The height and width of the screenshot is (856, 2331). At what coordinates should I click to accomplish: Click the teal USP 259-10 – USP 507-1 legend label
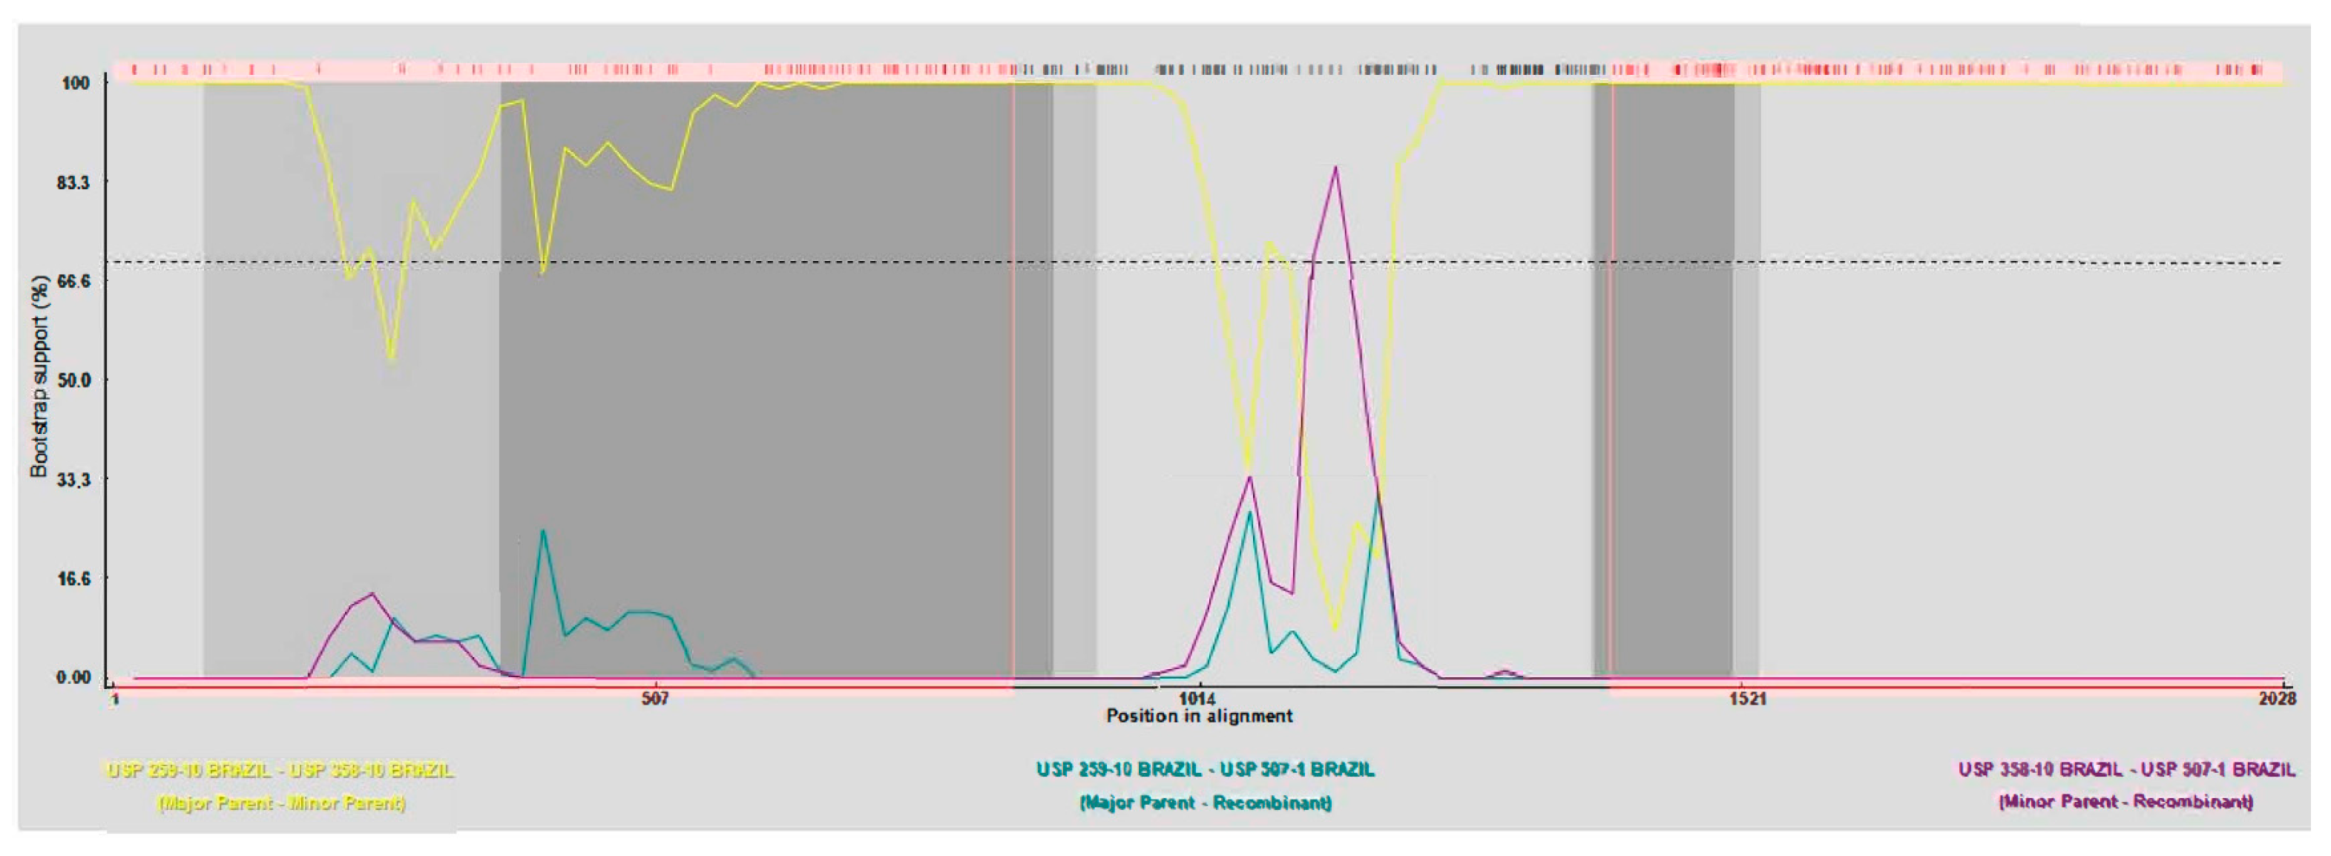coord(1206,770)
